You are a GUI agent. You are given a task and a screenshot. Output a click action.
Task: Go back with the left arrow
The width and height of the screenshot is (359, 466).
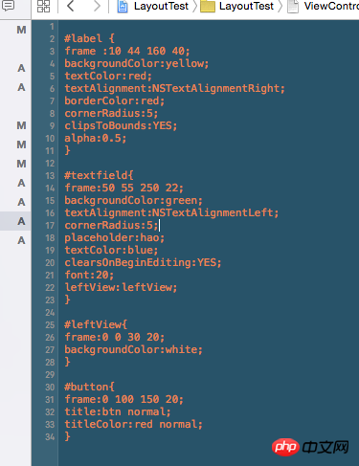pyautogui.click(x=71, y=6)
